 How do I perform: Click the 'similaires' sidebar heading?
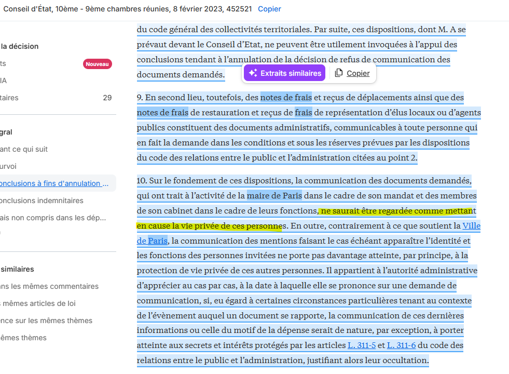coord(17,270)
